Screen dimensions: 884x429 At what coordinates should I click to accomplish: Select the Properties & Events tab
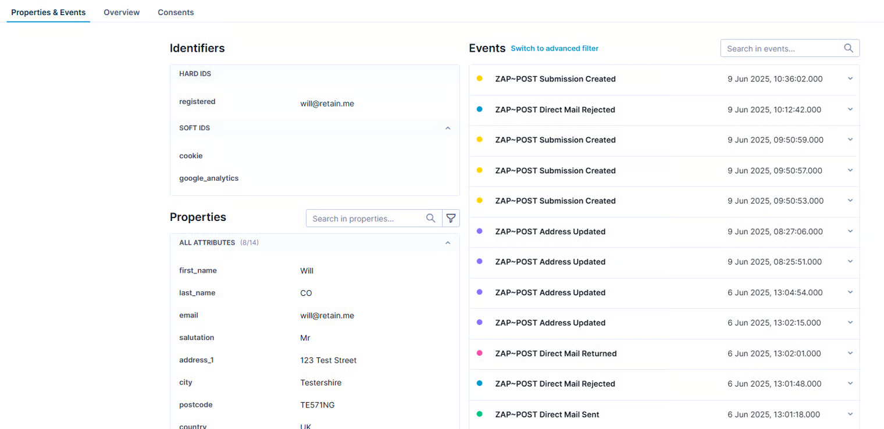point(48,12)
